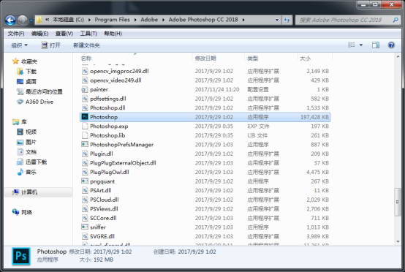Sort by Type (类型) column header
405x272 pixels.
[x=252, y=58]
